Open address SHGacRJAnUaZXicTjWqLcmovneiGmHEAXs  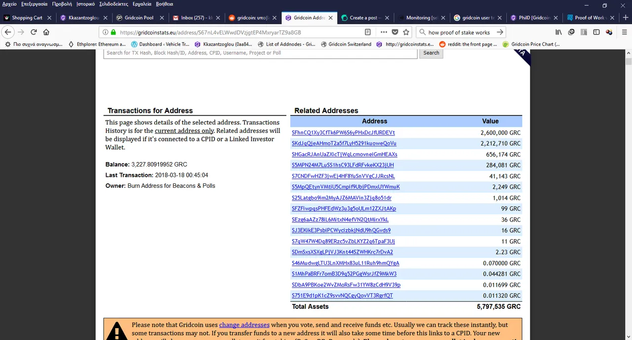click(x=345, y=154)
